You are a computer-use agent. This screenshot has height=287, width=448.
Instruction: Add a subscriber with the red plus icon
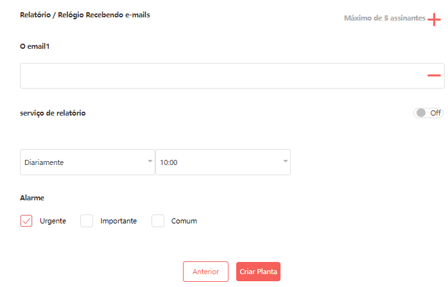pos(434,19)
